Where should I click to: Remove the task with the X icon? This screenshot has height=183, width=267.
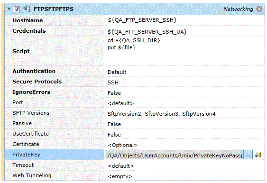259,9
